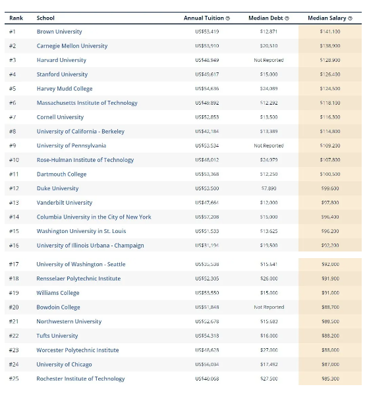Open the Northwestern University link
The image size is (367, 395).
(69, 321)
